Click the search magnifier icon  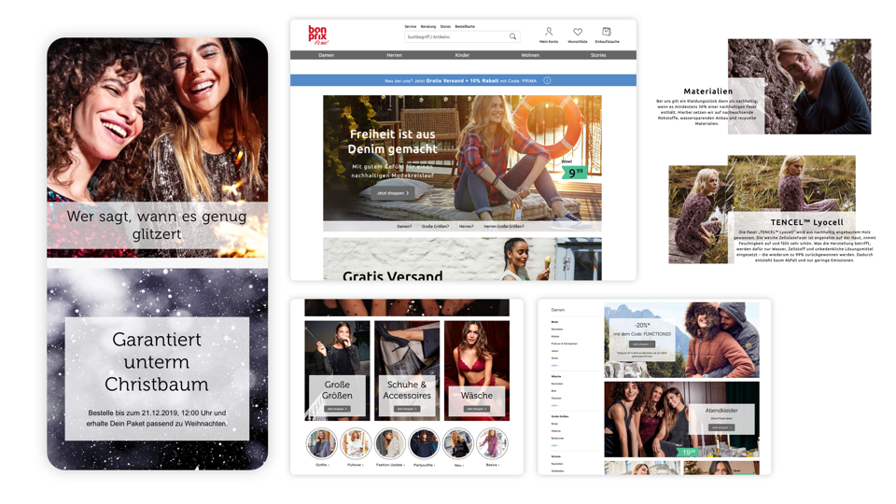coord(512,36)
